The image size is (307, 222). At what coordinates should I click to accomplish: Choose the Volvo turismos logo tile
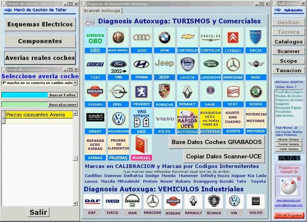click(x=165, y=118)
